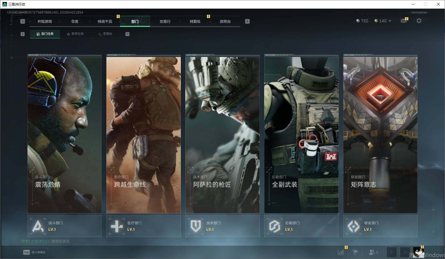Open the 改枪台 tab
Image resolution: width=445 pixels, height=259 pixels.
(225, 21)
